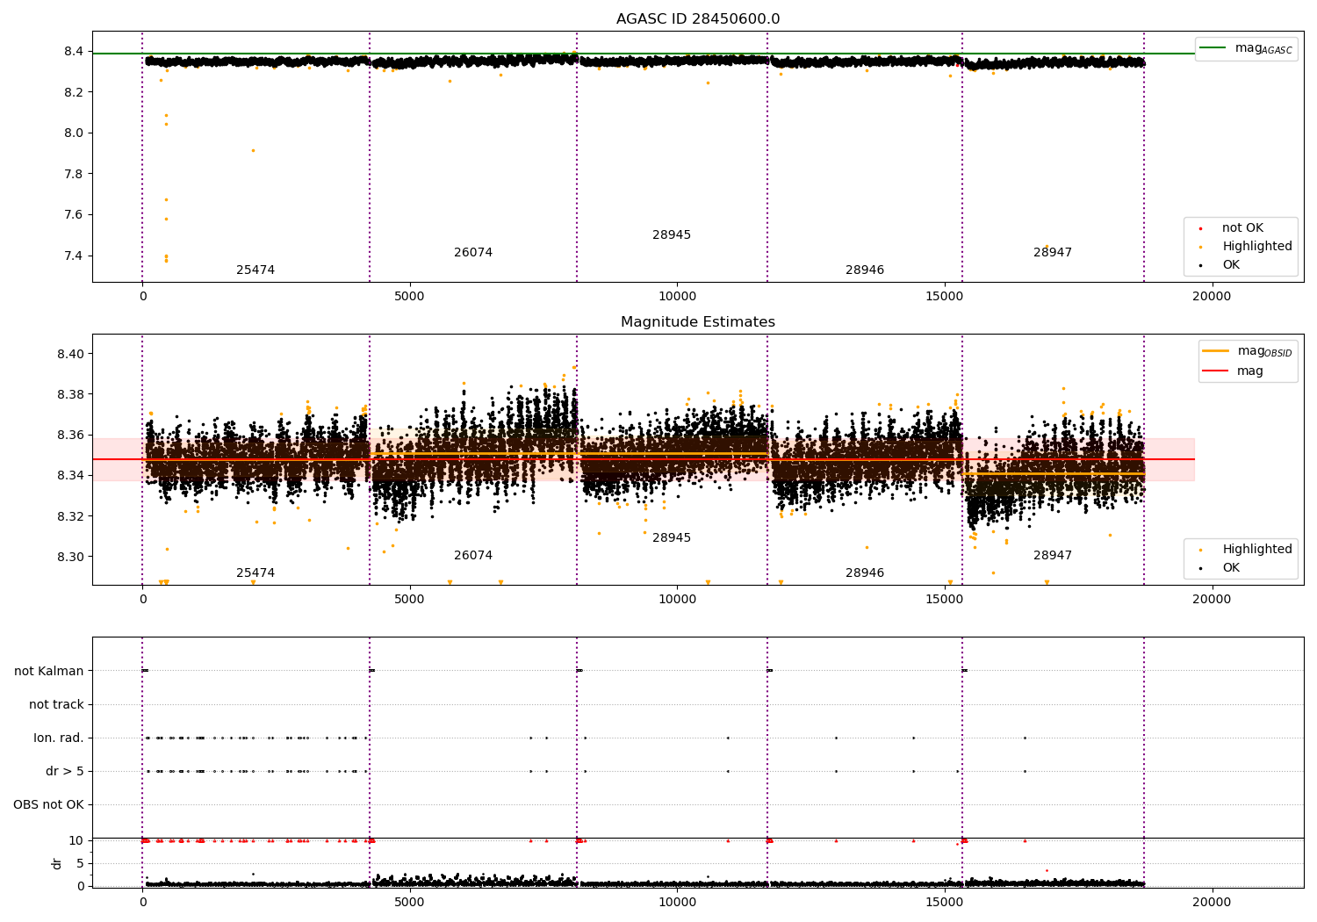The height and width of the screenshot is (922, 1317).
Task: Click x-axis tick 15000 under Magnitude Estimates plot
Action: [945, 600]
